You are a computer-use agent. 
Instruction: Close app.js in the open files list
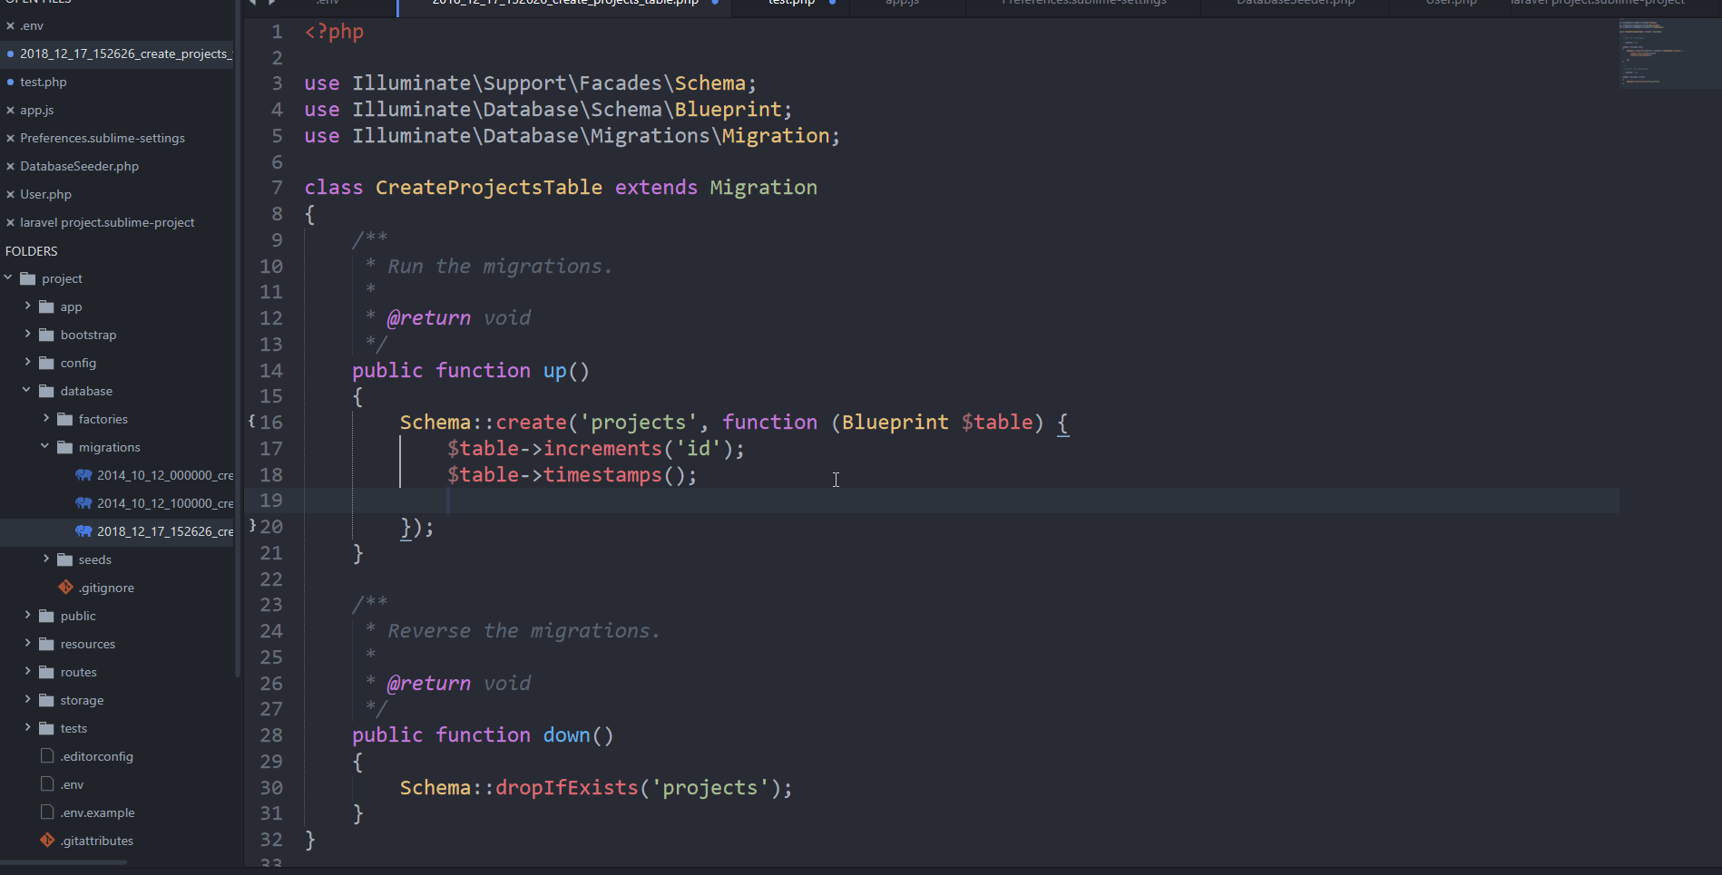[10, 110]
